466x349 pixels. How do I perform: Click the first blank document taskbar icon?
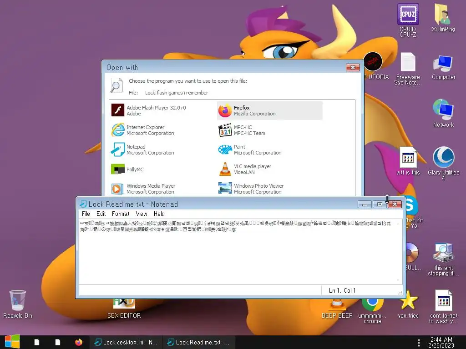pos(37,342)
